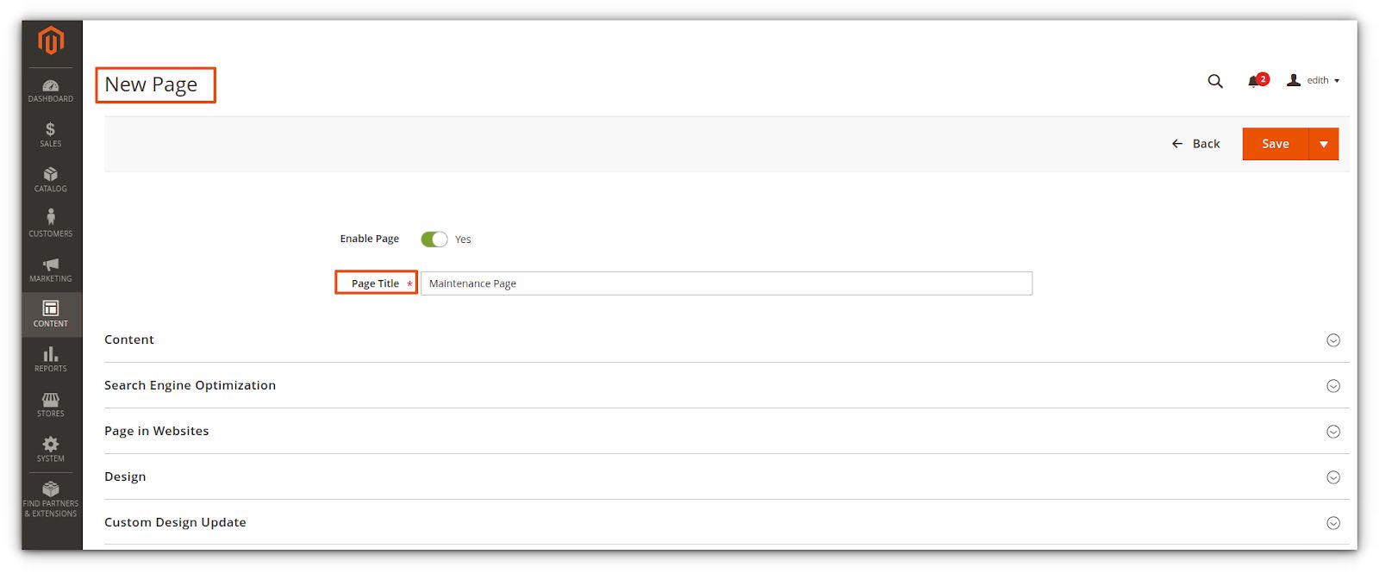Viewport: 1379px width, 573px height.
Task: Click the search magnifier icon
Action: click(x=1215, y=81)
